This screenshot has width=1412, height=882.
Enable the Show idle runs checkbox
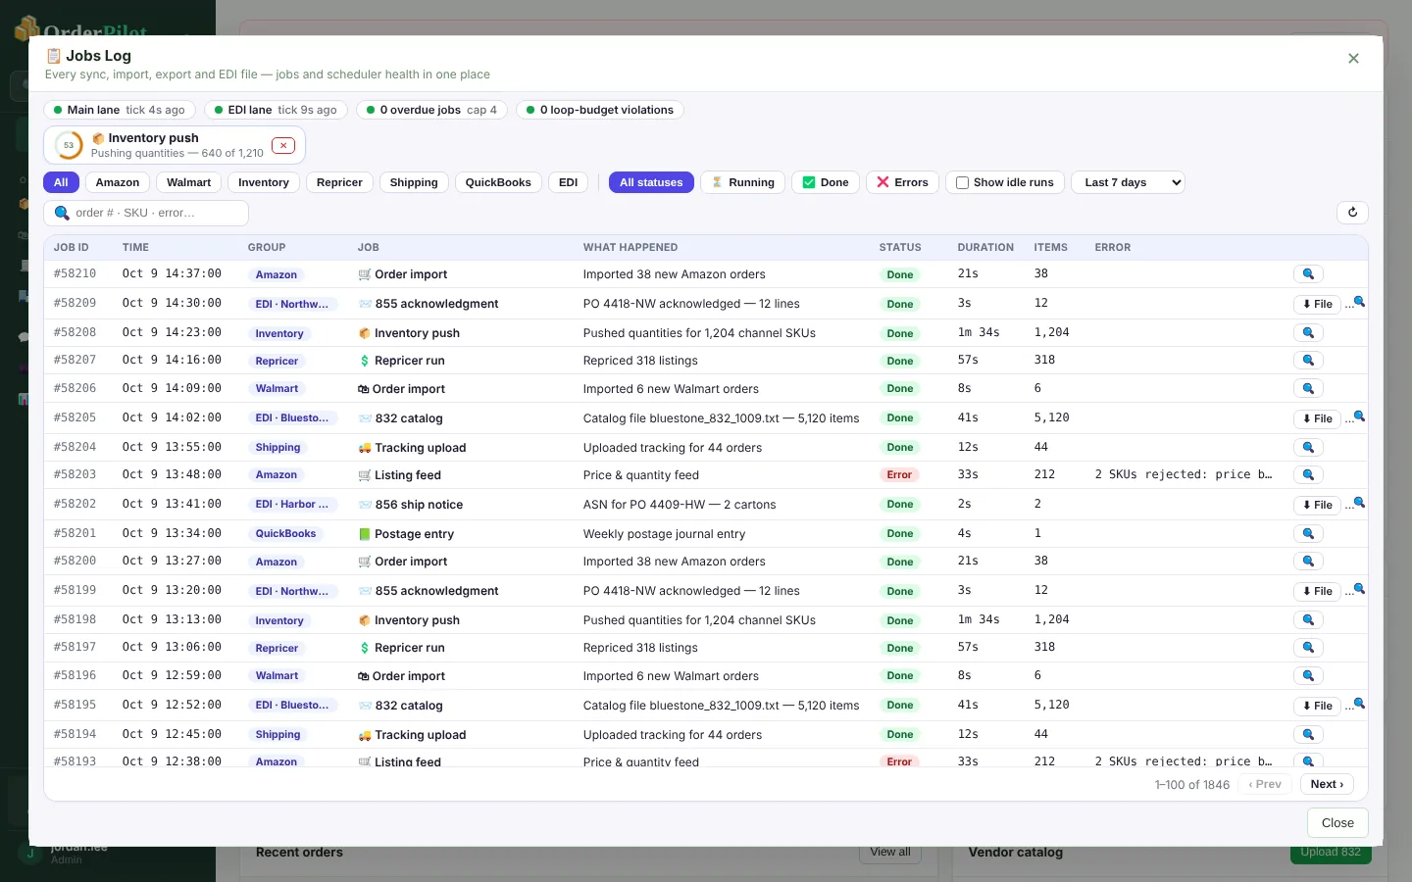(963, 183)
